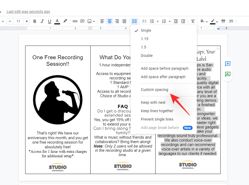Screen dimensions: 249x185
Task: Open the highlight color pen tool
Action: 65,21
